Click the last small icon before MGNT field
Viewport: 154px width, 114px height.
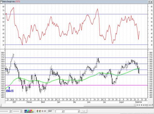tap(45, 111)
